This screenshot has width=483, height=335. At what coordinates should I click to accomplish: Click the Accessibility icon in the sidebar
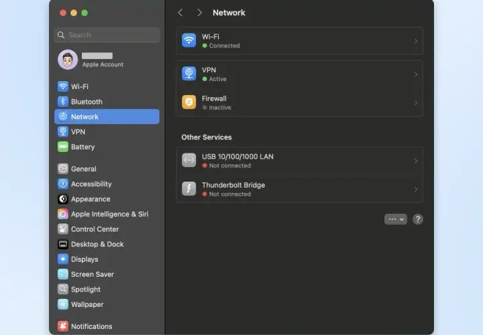[63, 184]
